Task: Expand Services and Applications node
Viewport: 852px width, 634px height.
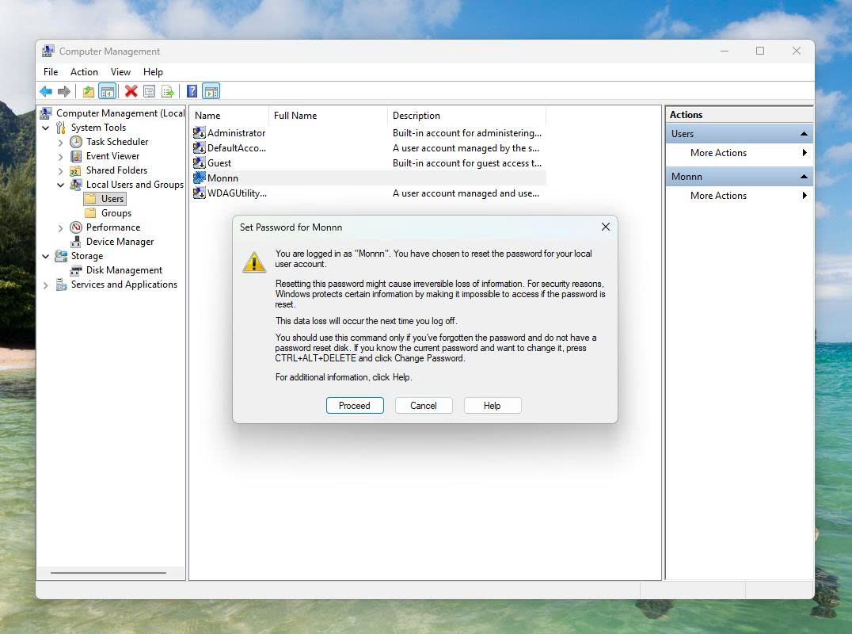Action: 46,285
